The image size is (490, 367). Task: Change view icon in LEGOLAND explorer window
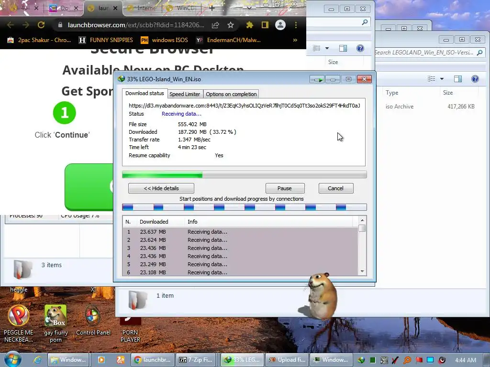(432, 79)
